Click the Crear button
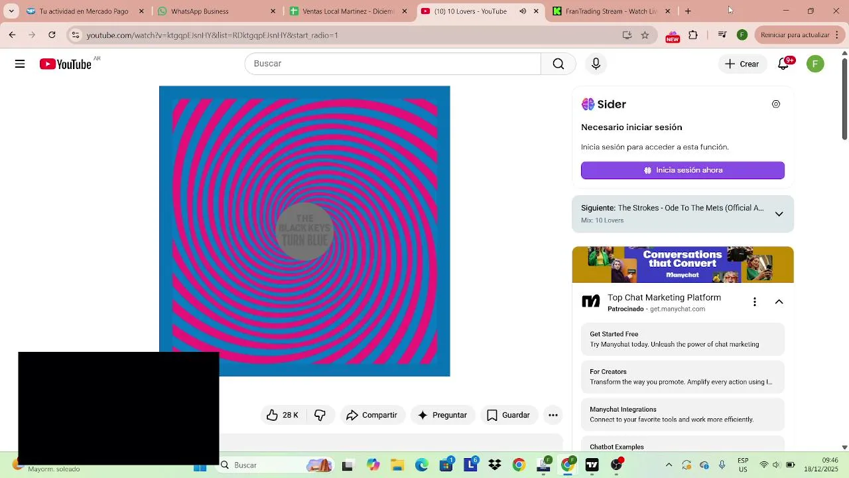The height and width of the screenshot is (478, 849). [x=742, y=64]
